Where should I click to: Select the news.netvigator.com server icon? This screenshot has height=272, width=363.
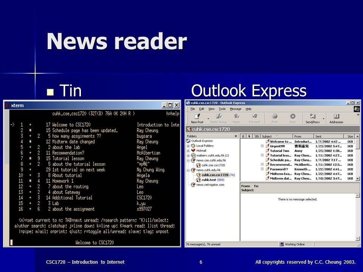(193, 185)
